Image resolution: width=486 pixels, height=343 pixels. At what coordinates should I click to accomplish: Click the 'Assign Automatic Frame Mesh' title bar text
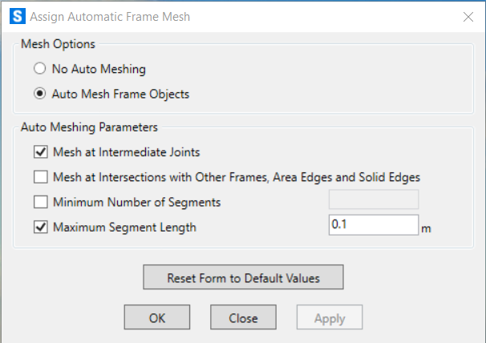coord(110,17)
